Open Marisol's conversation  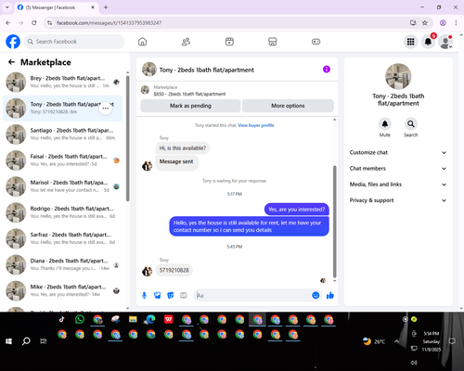pos(62,186)
